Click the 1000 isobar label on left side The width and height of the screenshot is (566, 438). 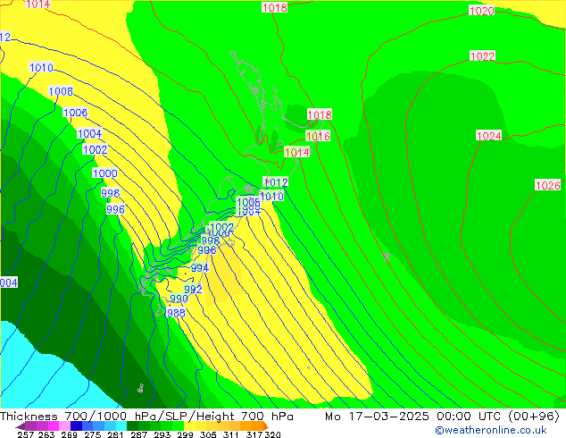[x=104, y=174]
